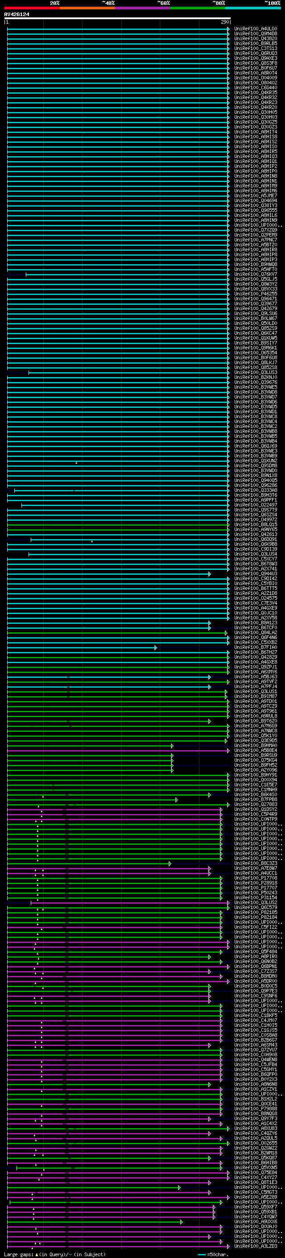Open hit UniRef100_A8HIT4

click(x=255, y=132)
